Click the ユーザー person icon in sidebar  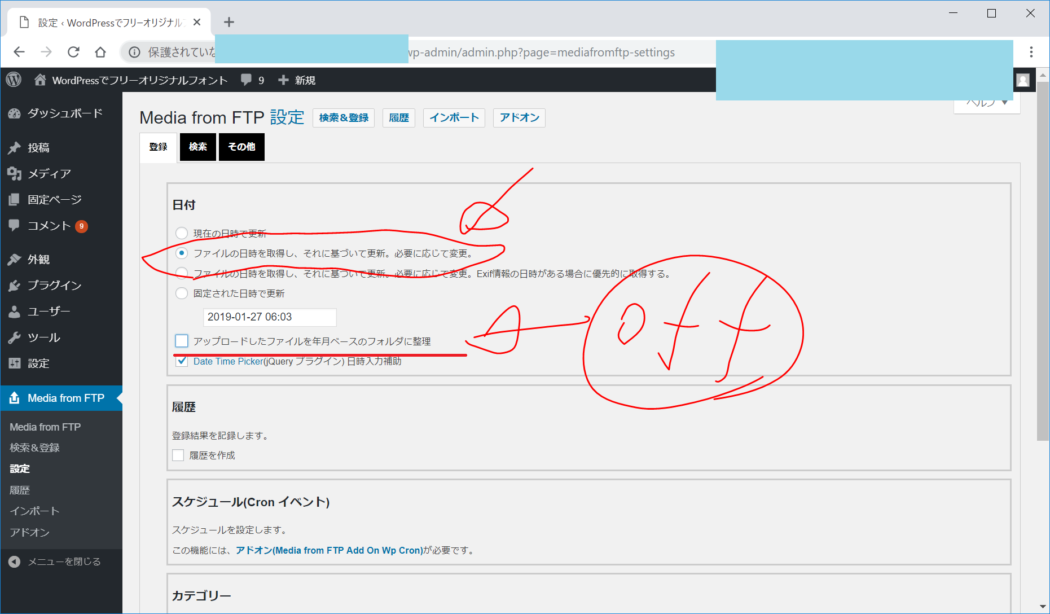[x=15, y=312]
